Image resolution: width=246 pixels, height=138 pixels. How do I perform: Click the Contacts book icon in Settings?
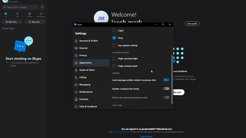tap(76, 99)
